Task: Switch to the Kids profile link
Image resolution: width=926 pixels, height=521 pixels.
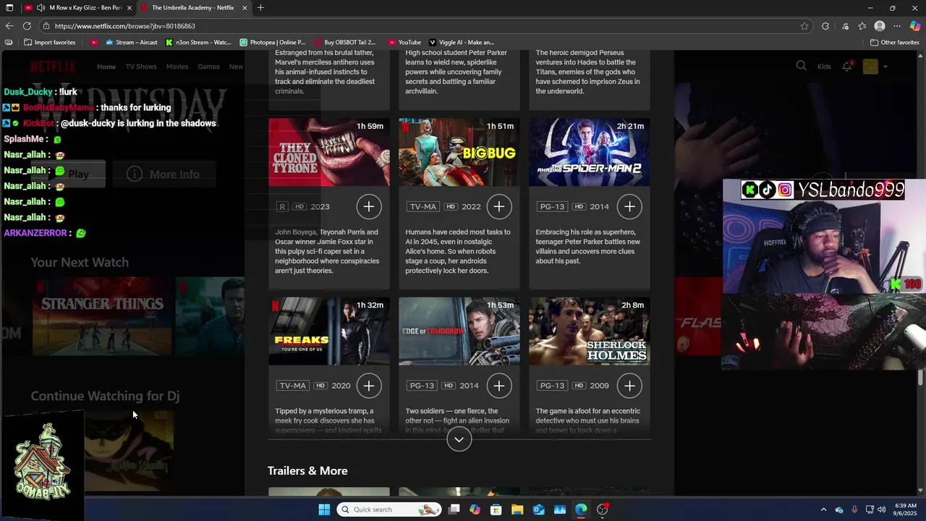Action: pyautogui.click(x=824, y=67)
